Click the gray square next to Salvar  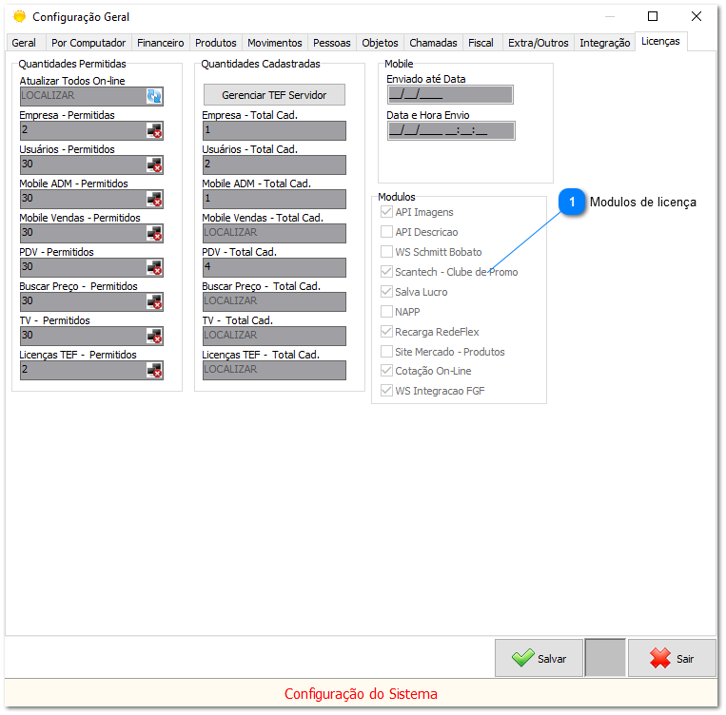point(605,658)
